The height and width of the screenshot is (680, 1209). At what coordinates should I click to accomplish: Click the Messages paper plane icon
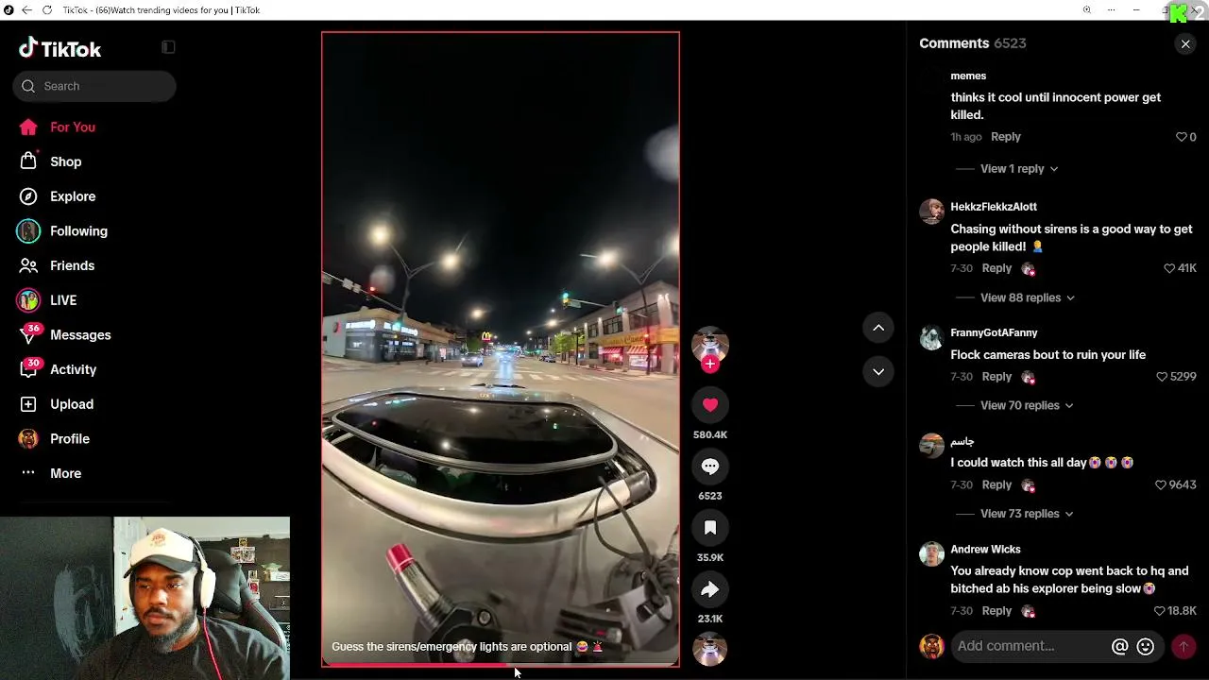click(x=28, y=336)
